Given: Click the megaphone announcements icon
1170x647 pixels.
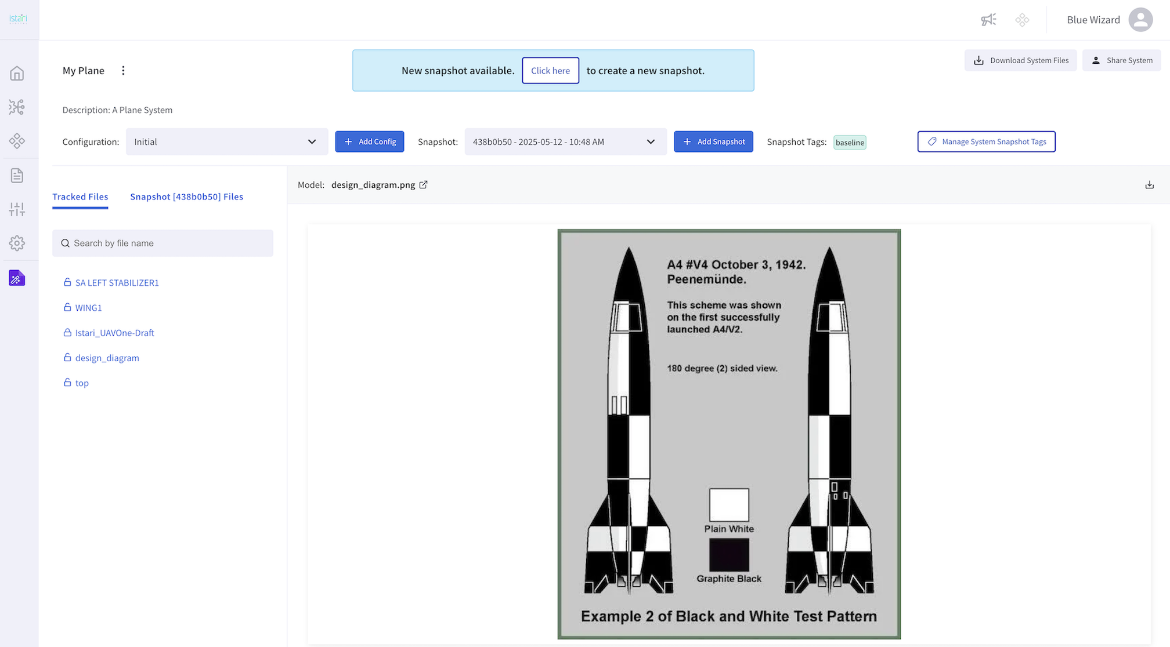Looking at the screenshot, I should [988, 20].
